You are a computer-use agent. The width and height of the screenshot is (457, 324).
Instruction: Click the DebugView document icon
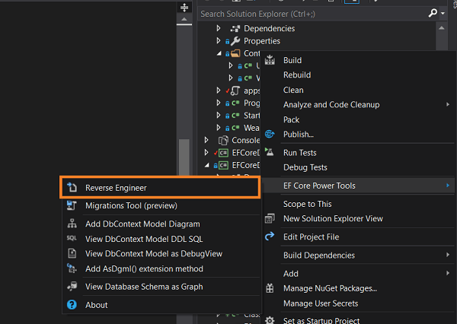[x=72, y=253]
